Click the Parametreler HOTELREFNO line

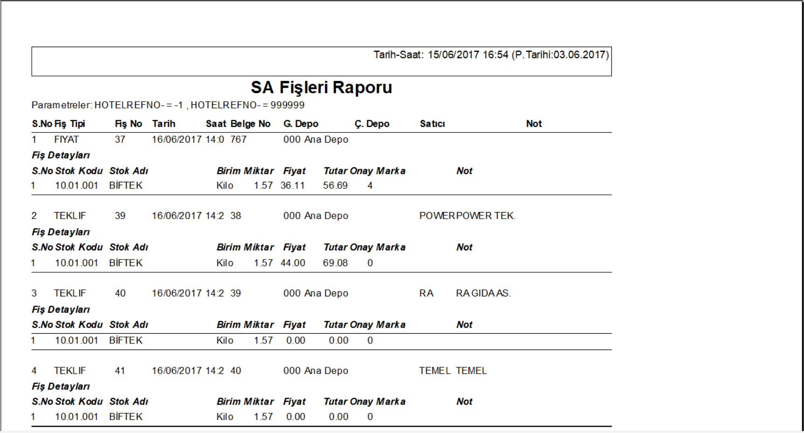168,105
